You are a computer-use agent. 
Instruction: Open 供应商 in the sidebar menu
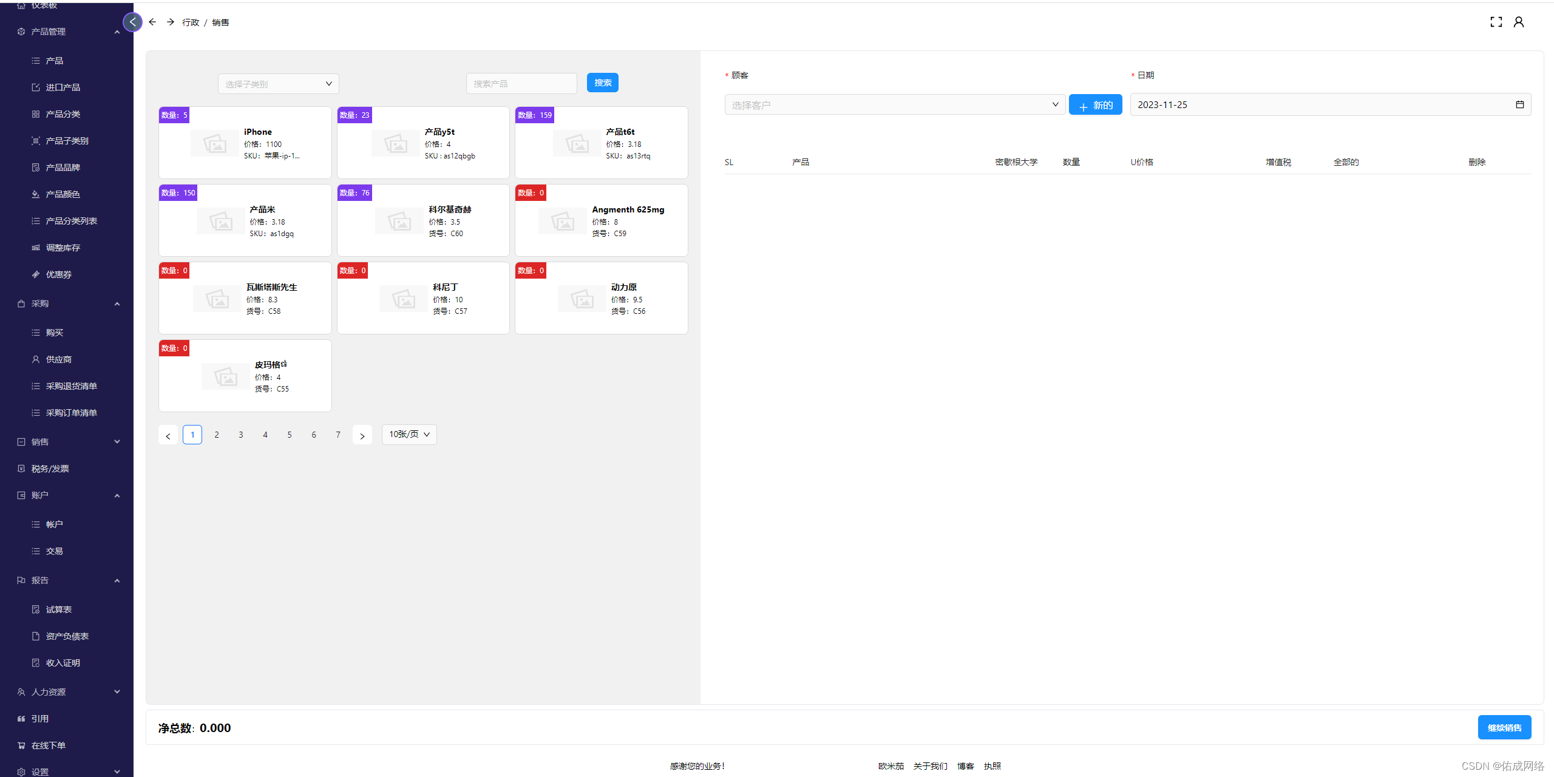tap(59, 359)
